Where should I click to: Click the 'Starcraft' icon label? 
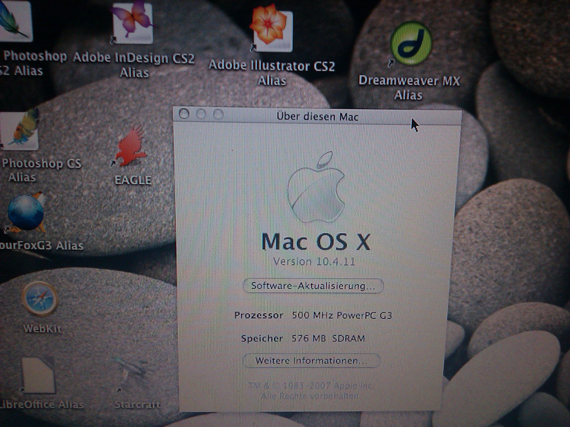click(137, 405)
